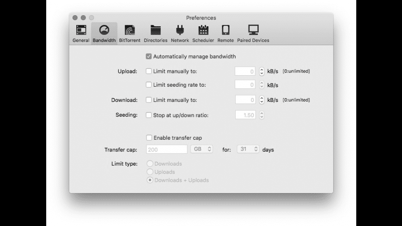Viewport: 402px width, 226px height.
Task: Click the seeding rate kB/s field
Action: (245, 85)
